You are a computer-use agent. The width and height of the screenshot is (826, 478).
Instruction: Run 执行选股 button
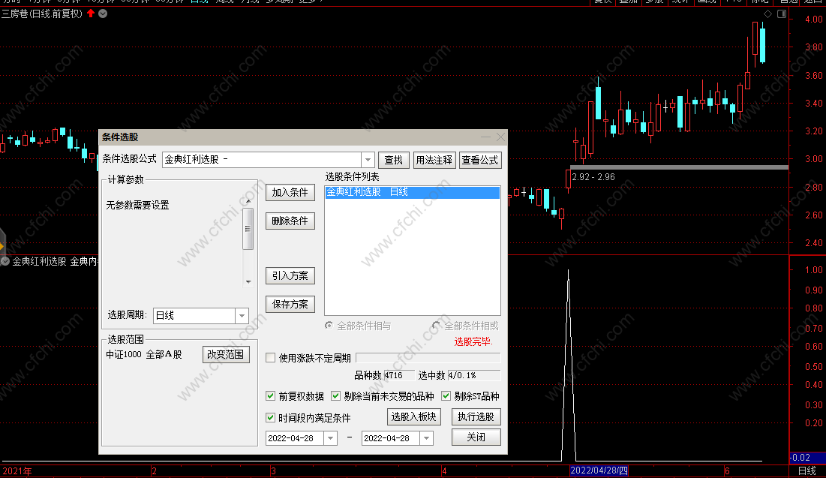[476, 417]
